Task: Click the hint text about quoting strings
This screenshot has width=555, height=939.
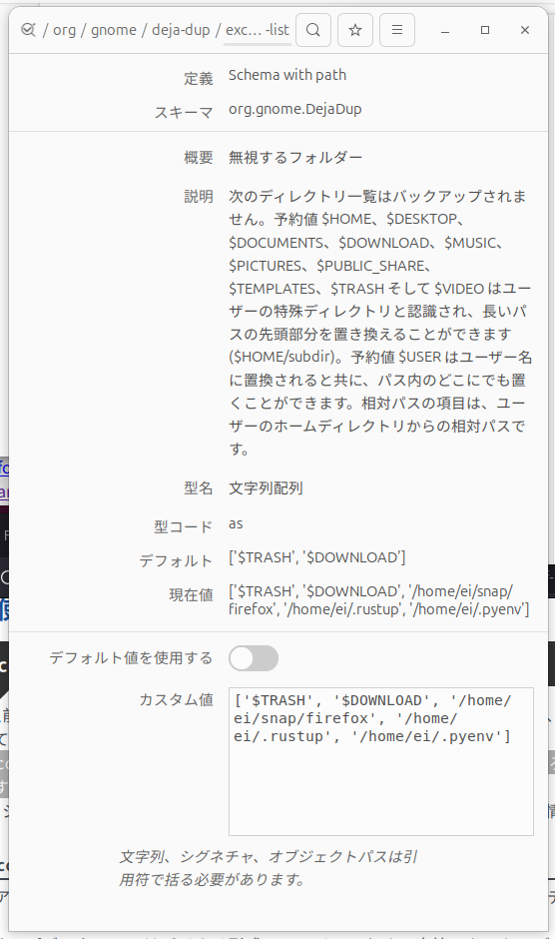Action: tap(269, 868)
